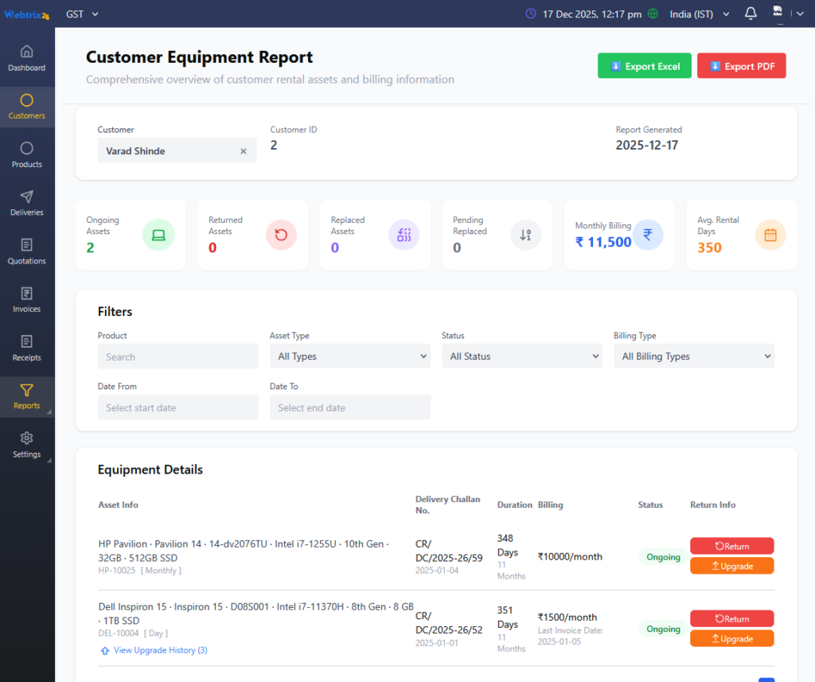Click the 348 Days duration value

507,545
